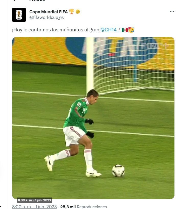
Task: Click the gold verified badge
Action: [x=78, y=12]
